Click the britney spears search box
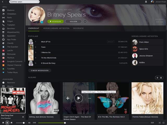Image resolution: width=167 pixels, height=125 pixels. (x=24, y=2)
